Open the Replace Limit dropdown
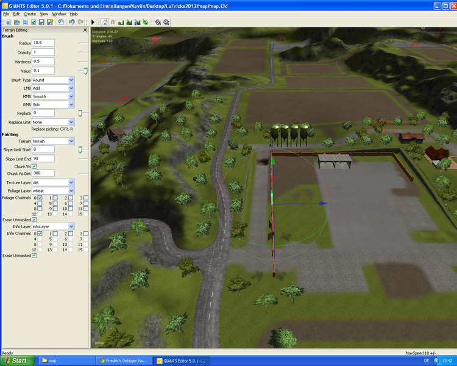457x366 pixels. tap(53, 122)
